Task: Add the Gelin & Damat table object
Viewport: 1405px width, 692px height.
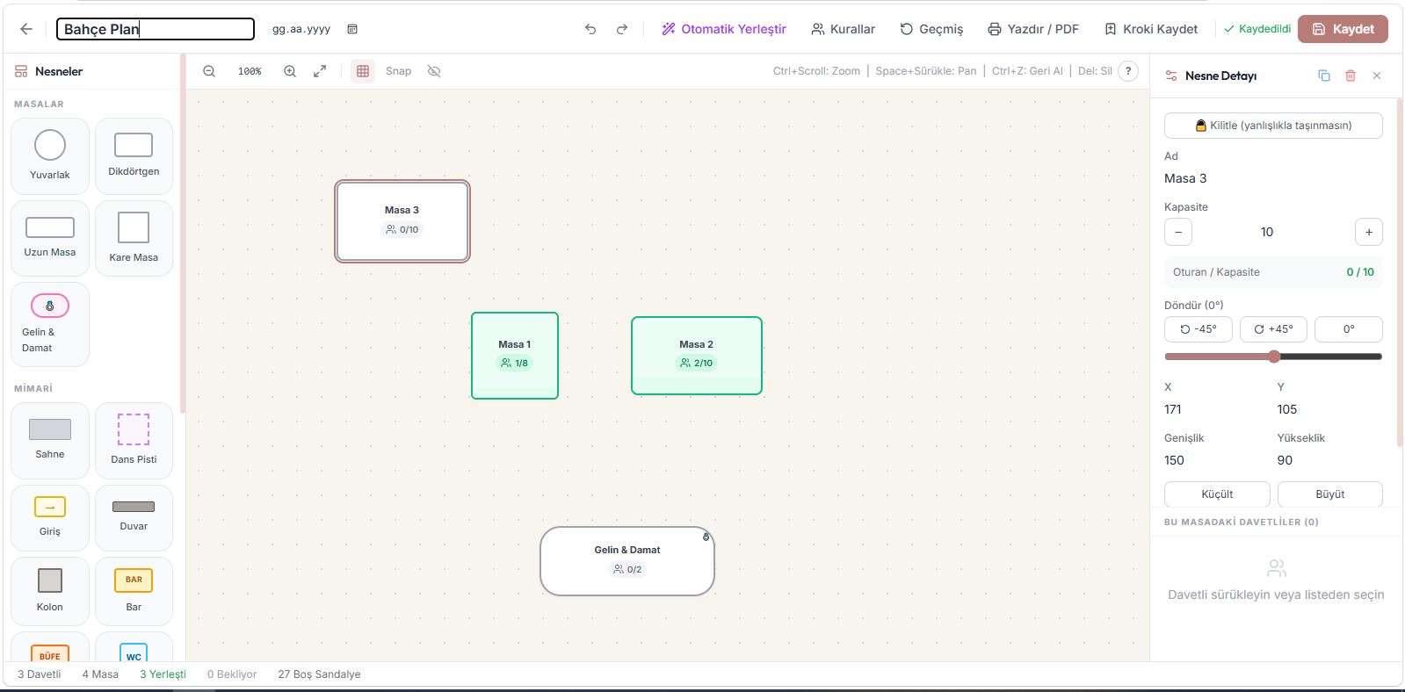Action: pos(50,324)
